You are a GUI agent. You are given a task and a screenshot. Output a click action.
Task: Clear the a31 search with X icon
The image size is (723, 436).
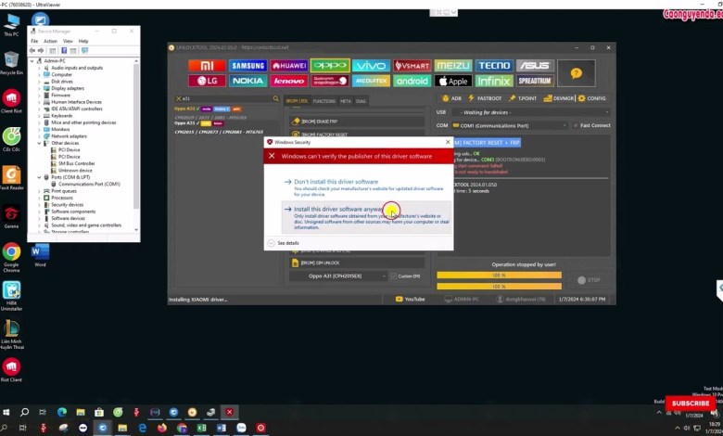click(x=179, y=98)
